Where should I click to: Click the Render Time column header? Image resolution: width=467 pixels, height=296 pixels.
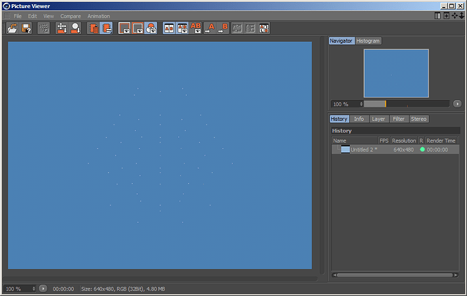tap(441, 141)
